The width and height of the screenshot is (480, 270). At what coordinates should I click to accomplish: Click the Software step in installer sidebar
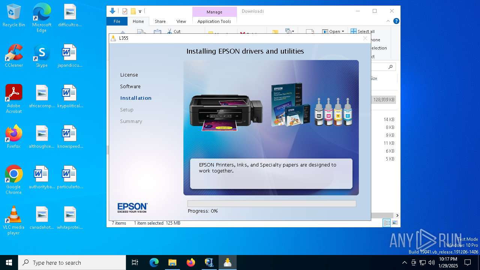point(130,87)
